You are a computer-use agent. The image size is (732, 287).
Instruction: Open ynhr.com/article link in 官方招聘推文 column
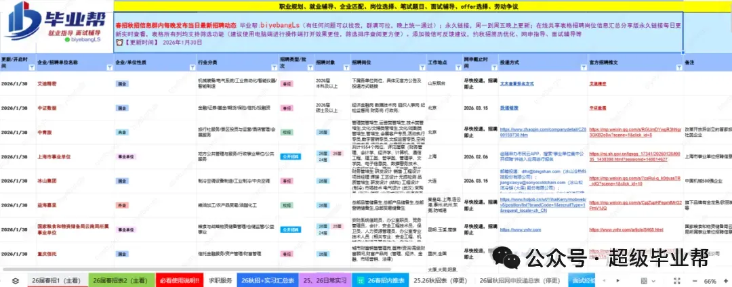point(626,229)
